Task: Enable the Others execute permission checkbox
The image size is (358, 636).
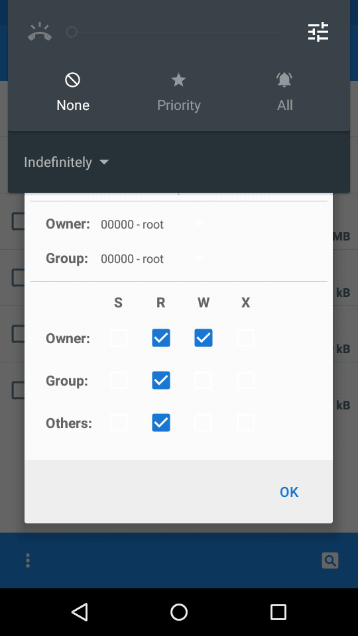Action: [x=245, y=423]
